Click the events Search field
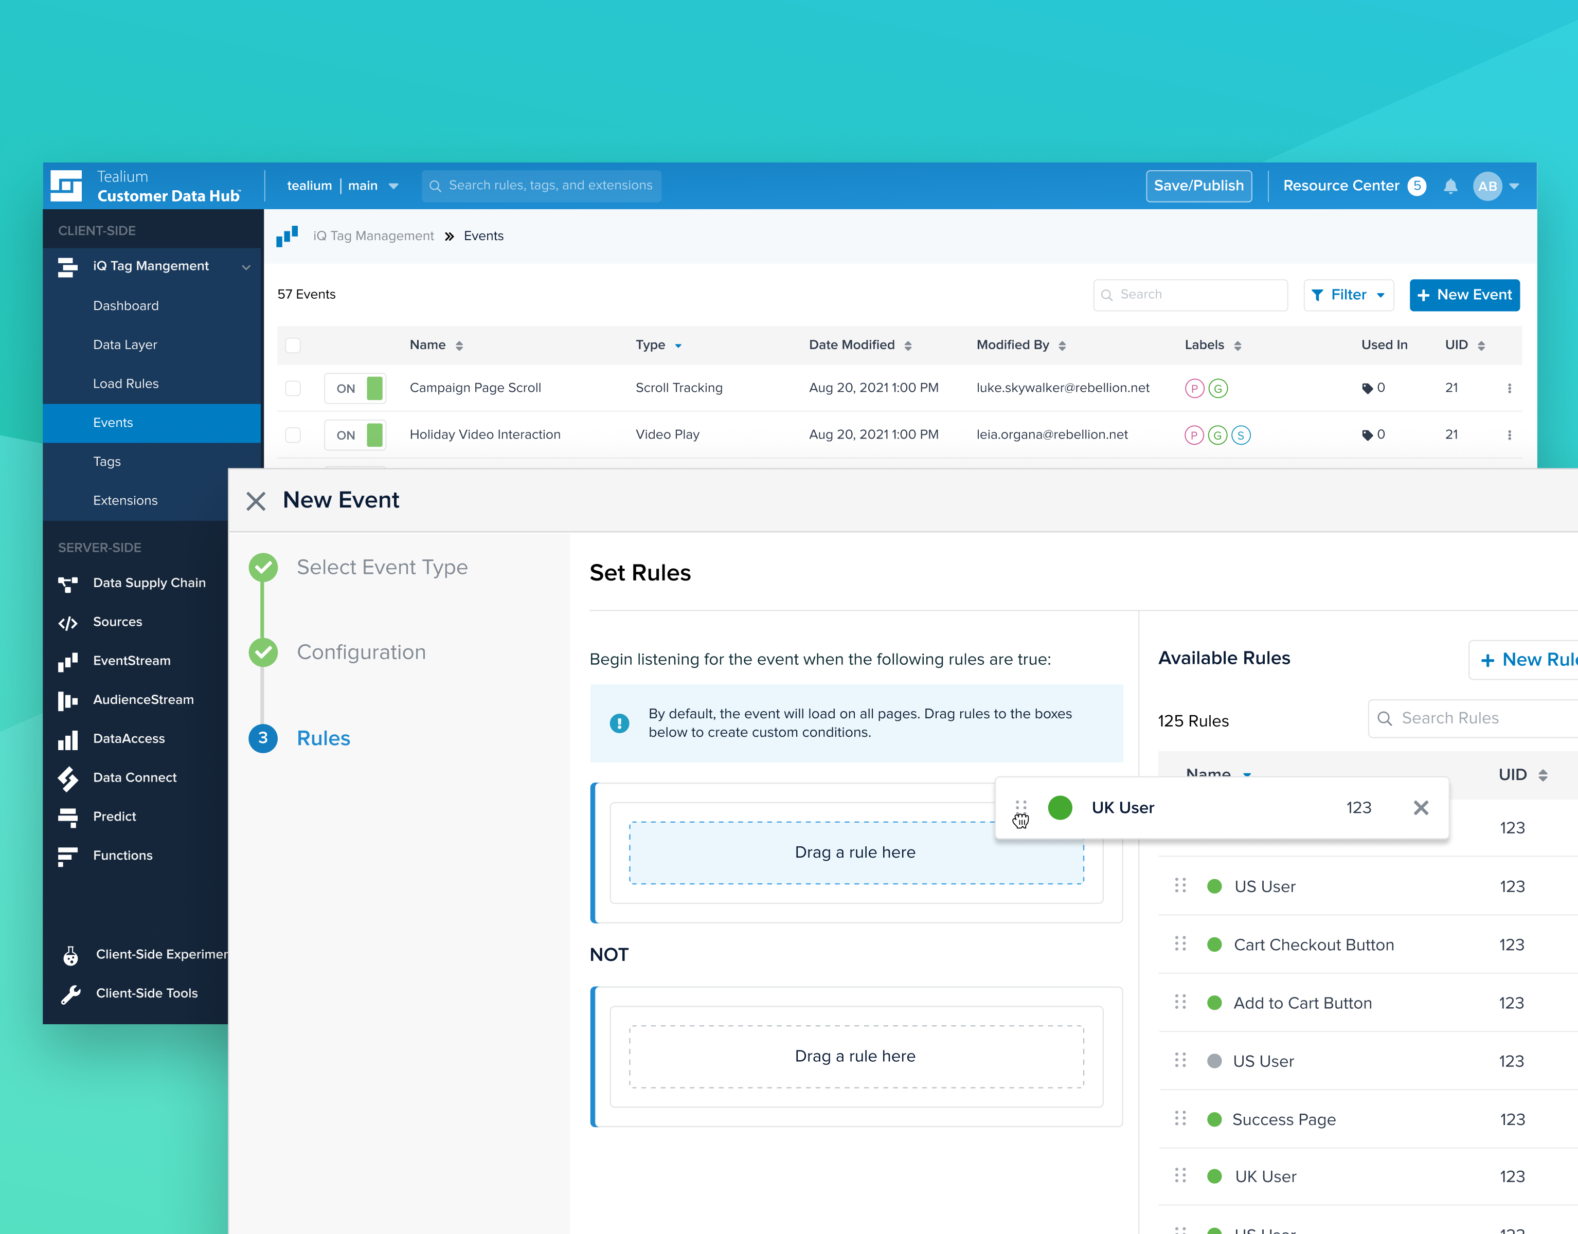Viewport: 1578px width, 1234px height. (1190, 295)
